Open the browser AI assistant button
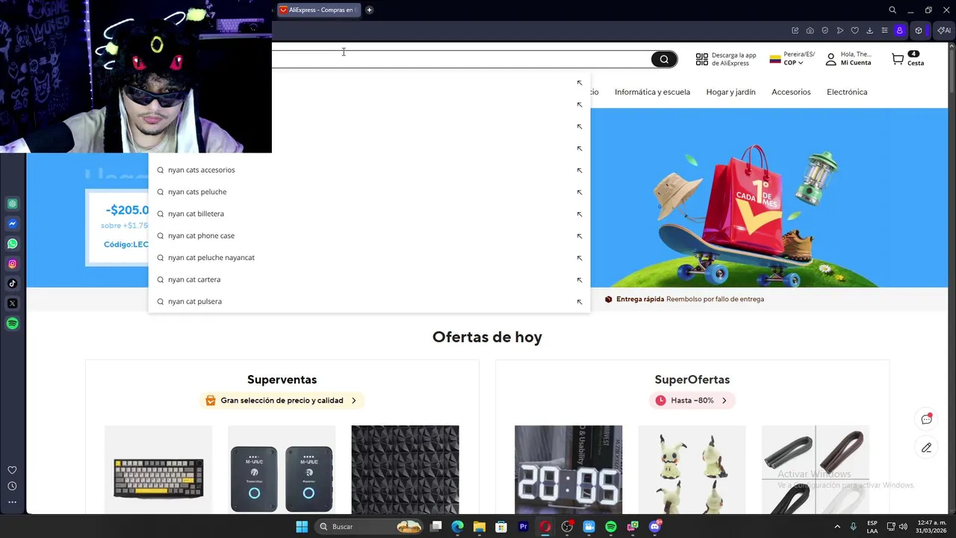 pos(944,31)
